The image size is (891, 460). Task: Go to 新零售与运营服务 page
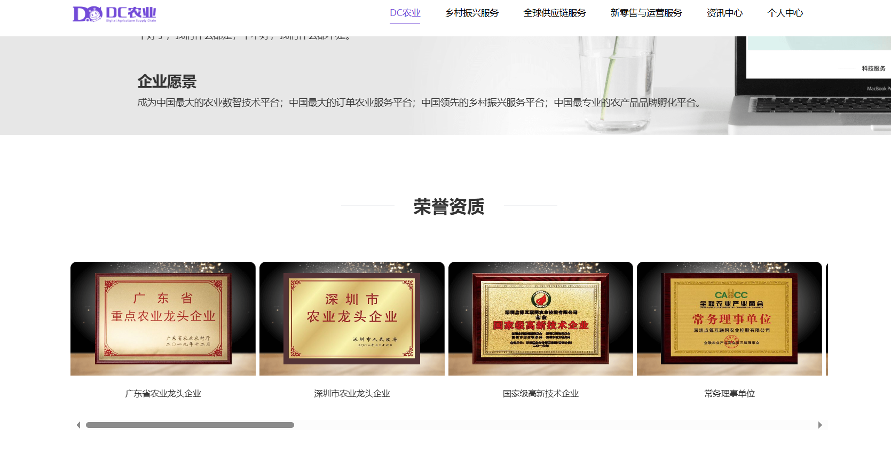tap(646, 13)
